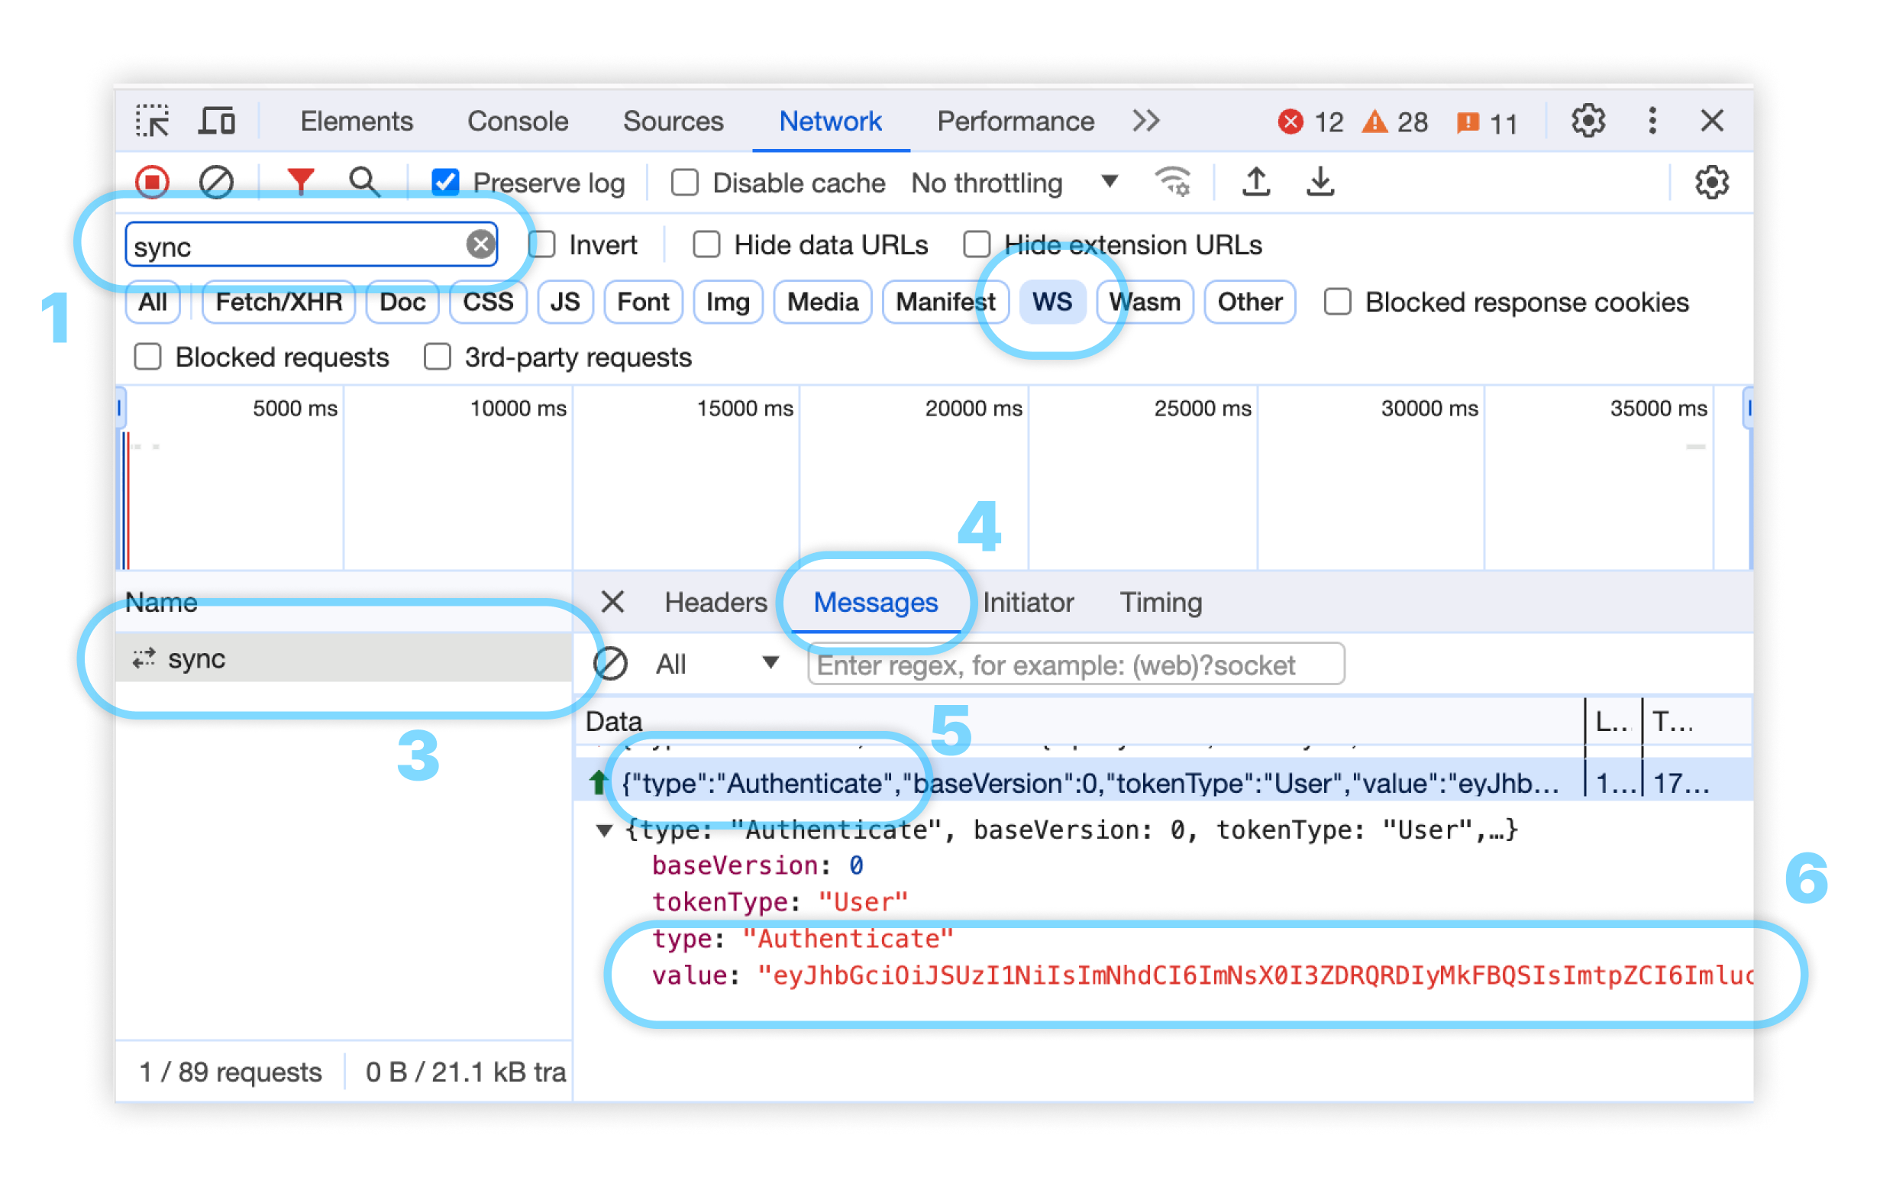Collapse the Authenticate object tree
This screenshot has width=1880, height=1187.
pos(603,830)
